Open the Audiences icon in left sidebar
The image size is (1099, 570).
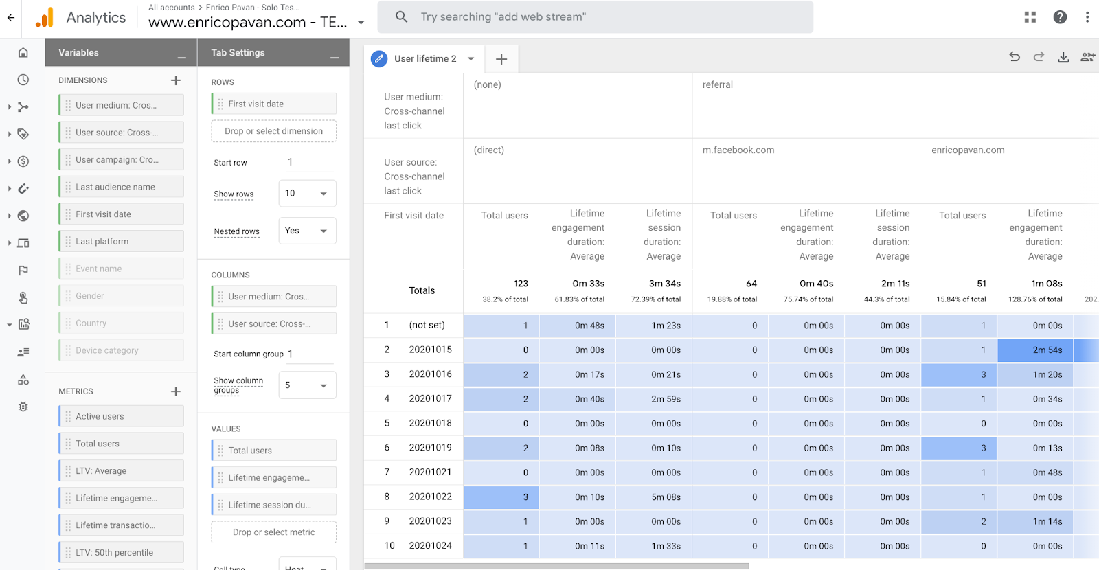pyautogui.click(x=23, y=352)
